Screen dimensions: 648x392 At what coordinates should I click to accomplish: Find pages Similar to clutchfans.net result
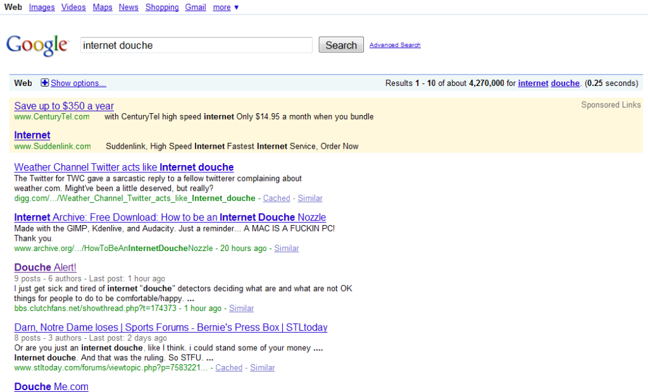241,308
